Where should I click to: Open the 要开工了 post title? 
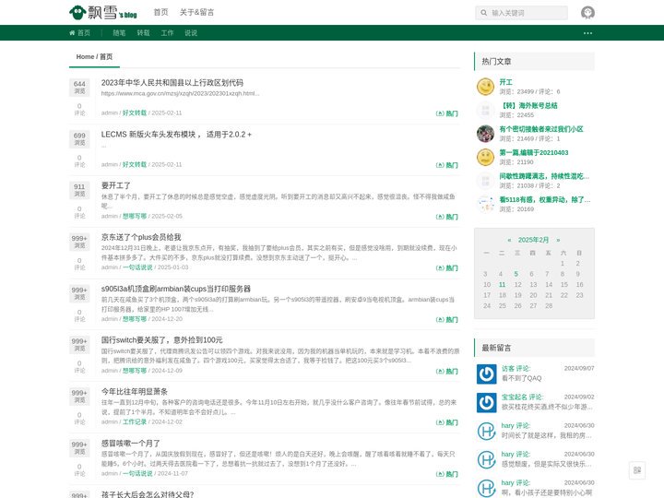coord(115,186)
